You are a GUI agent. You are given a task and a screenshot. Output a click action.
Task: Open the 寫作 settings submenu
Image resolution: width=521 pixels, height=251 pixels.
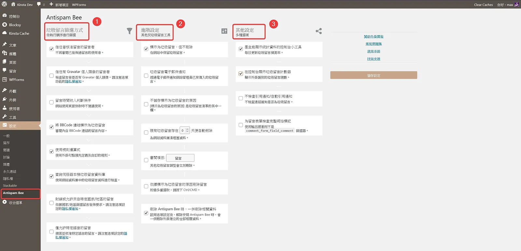tap(7, 143)
